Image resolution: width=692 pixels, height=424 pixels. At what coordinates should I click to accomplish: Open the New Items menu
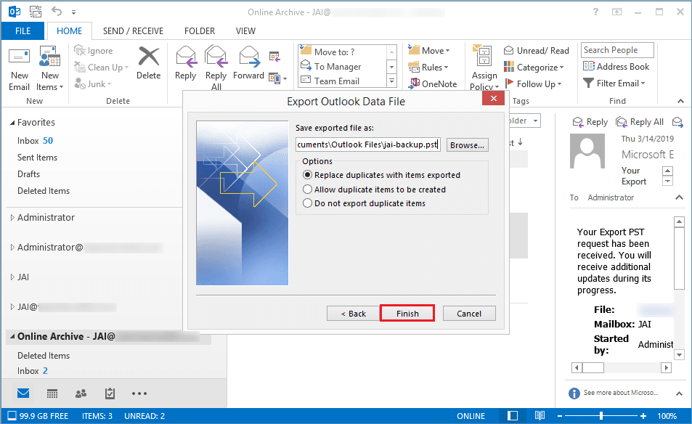49,68
